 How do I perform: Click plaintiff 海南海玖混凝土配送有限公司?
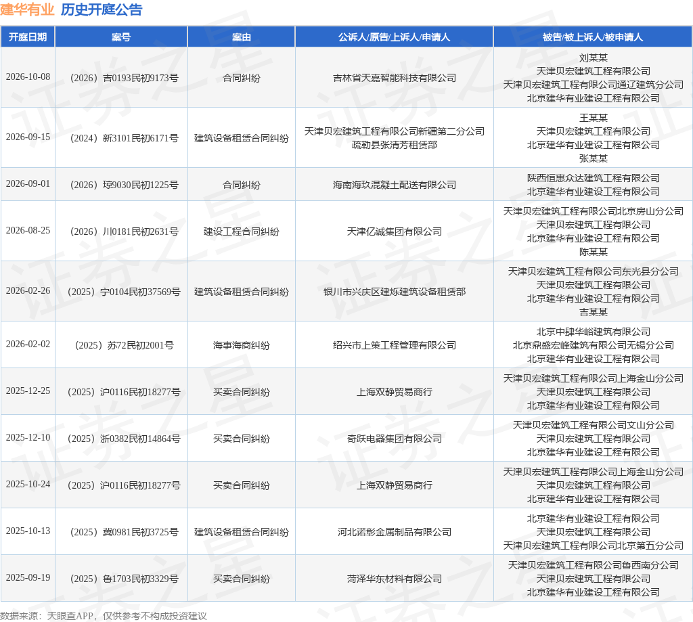point(395,185)
